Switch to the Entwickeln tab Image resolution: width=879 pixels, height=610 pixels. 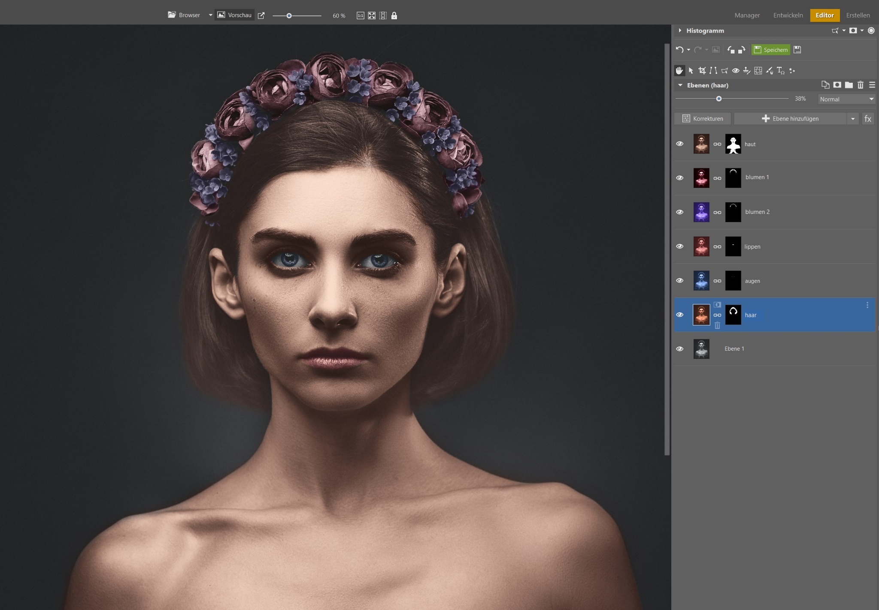pyautogui.click(x=788, y=15)
